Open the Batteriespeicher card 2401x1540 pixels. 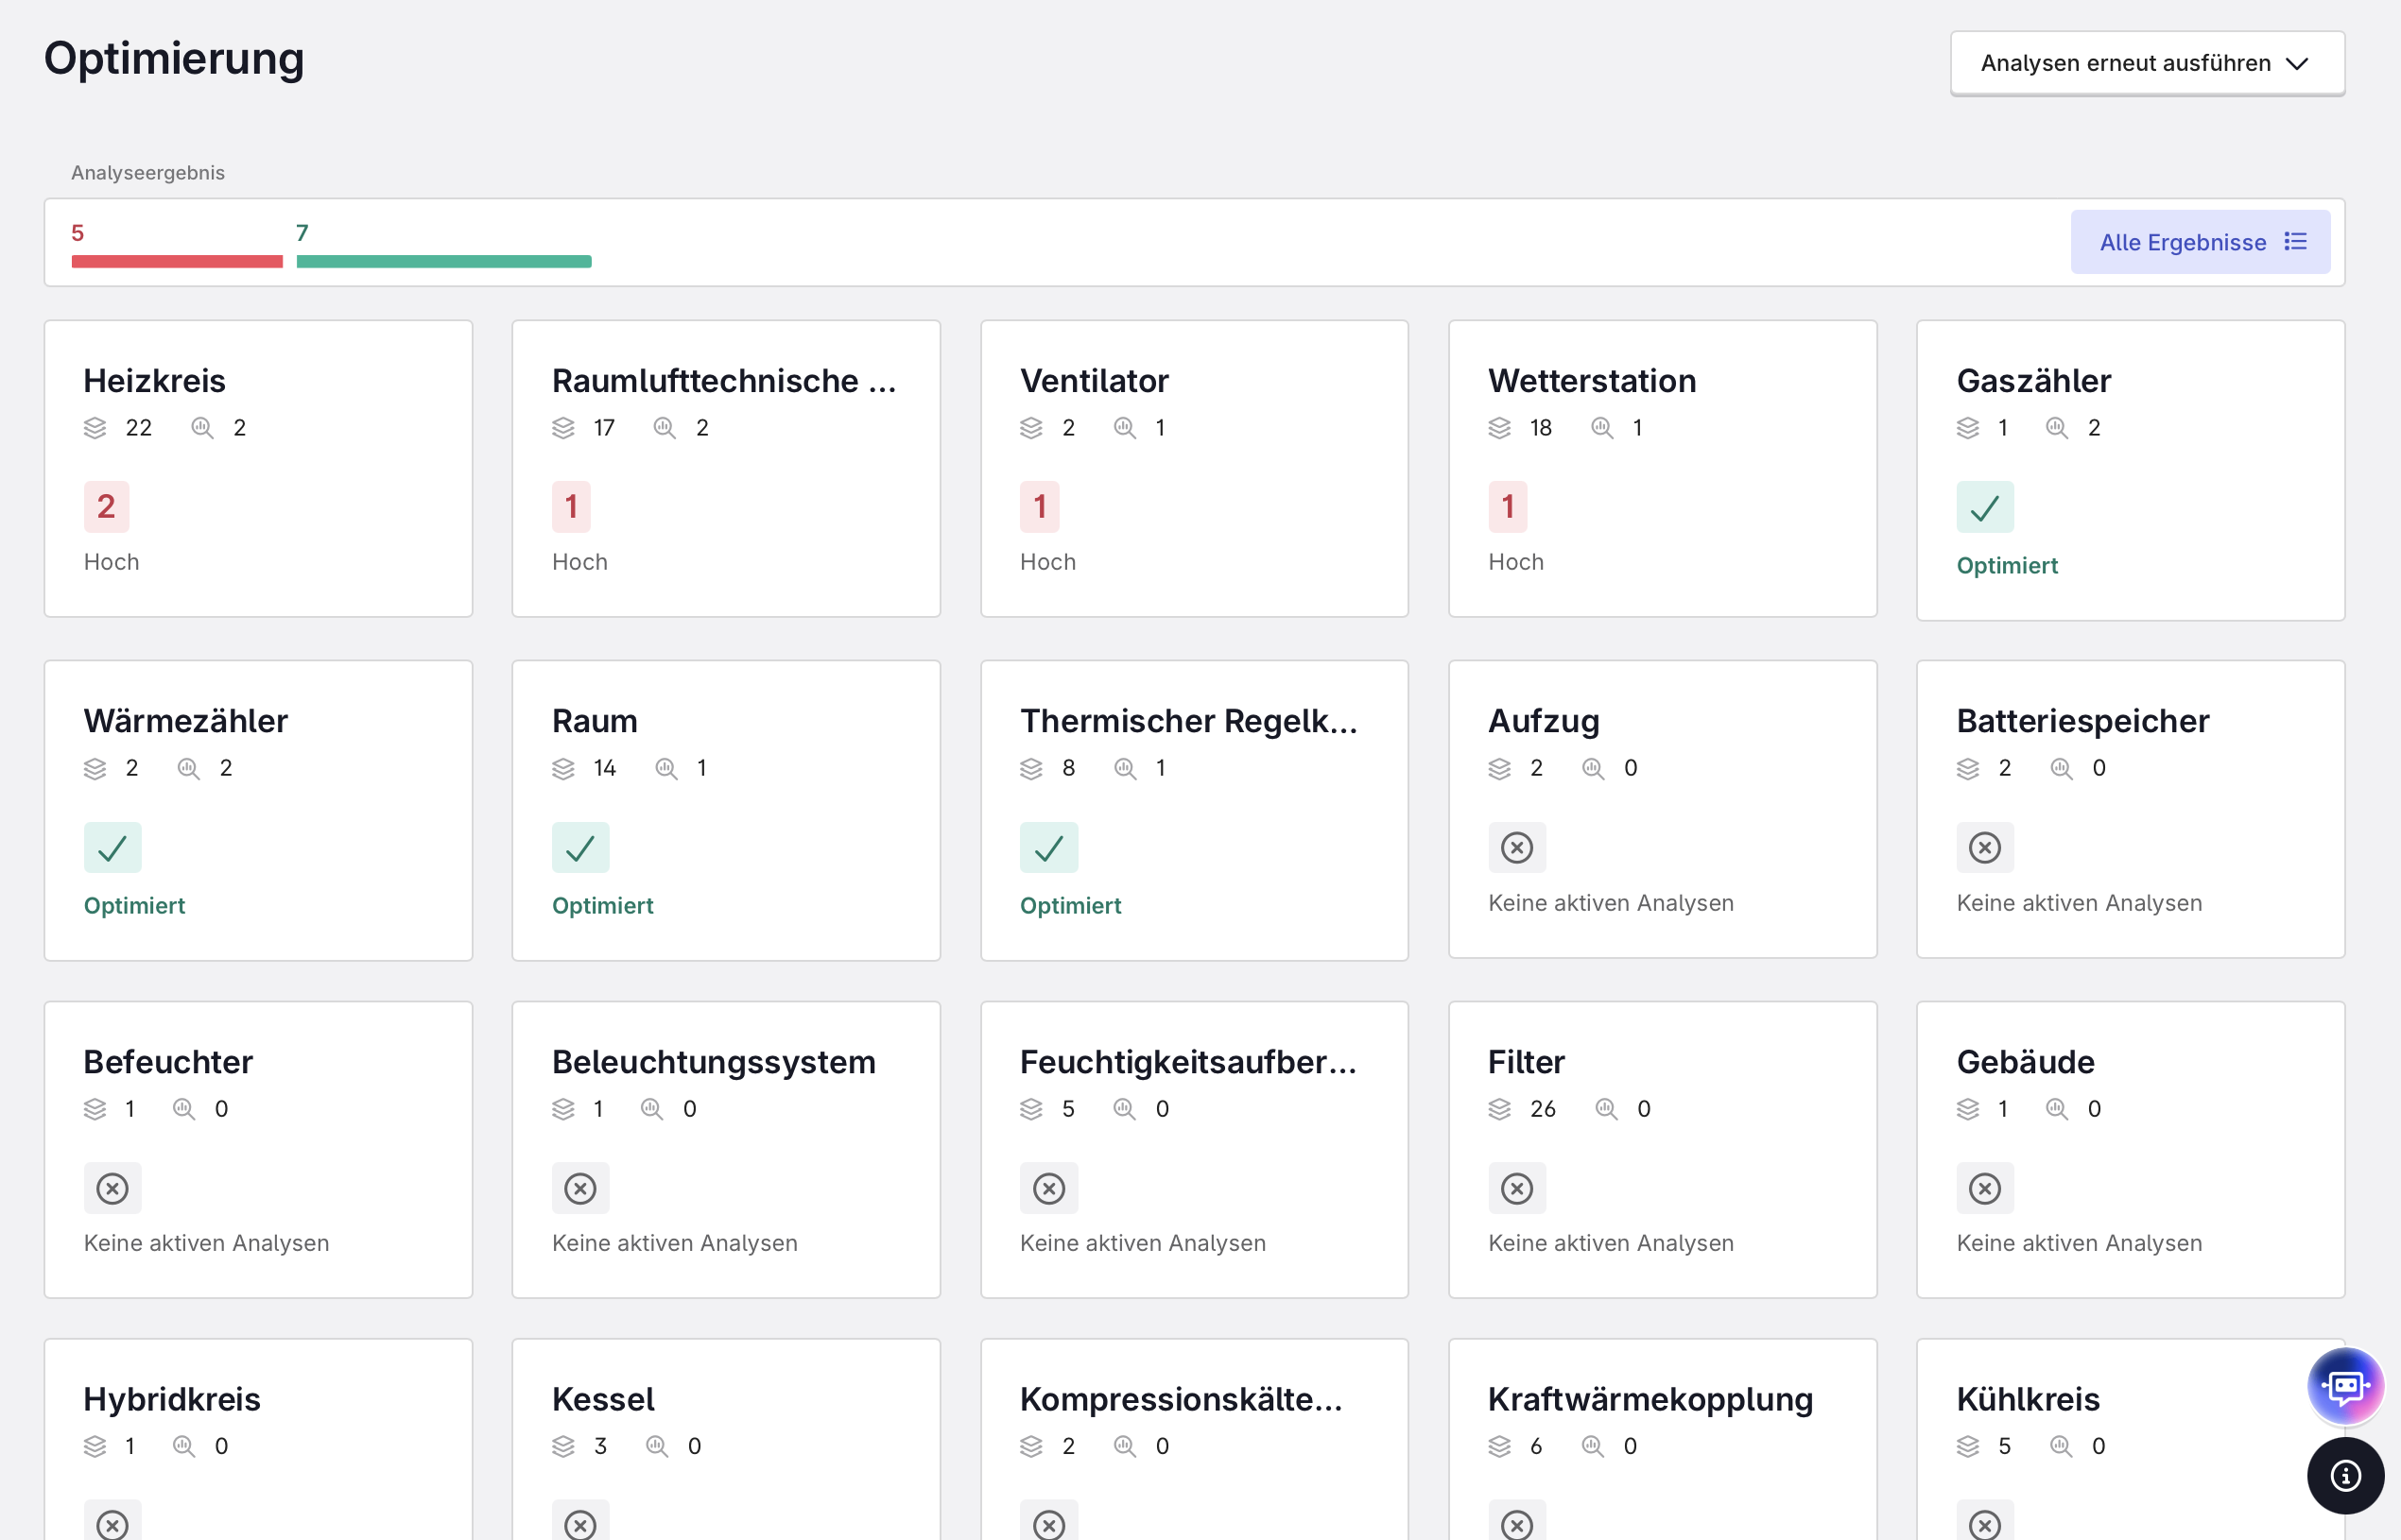2131,809
